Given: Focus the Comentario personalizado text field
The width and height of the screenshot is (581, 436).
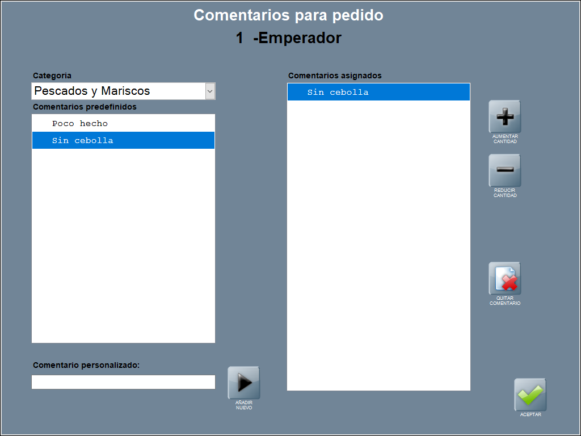Looking at the screenshot, I should [x=123, y=382].
